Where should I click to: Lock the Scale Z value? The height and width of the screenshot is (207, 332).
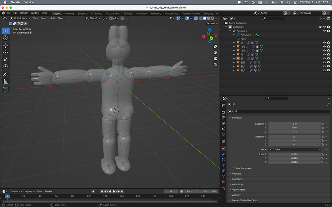click(323, 162)
